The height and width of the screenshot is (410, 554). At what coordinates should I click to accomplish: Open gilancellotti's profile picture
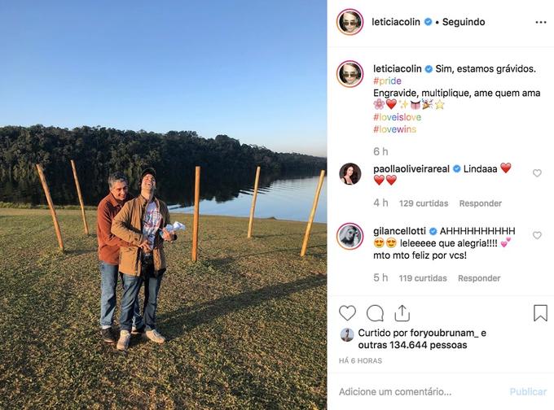[350, 236]
